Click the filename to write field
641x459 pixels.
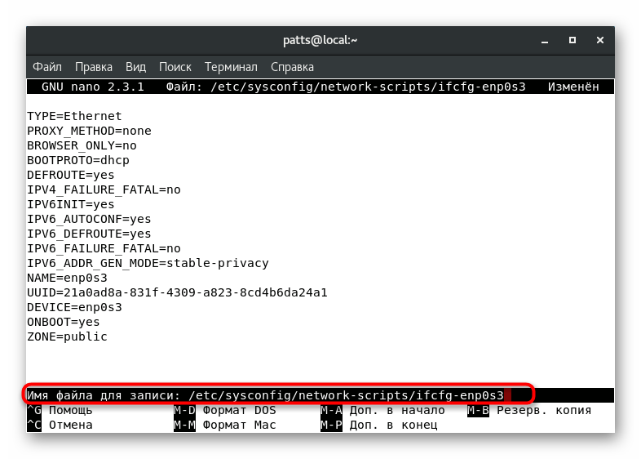click(320, 395)
